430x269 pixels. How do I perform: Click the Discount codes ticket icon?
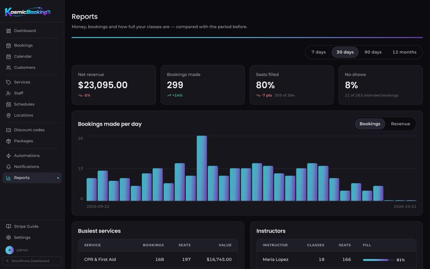[x=9, y=130]
